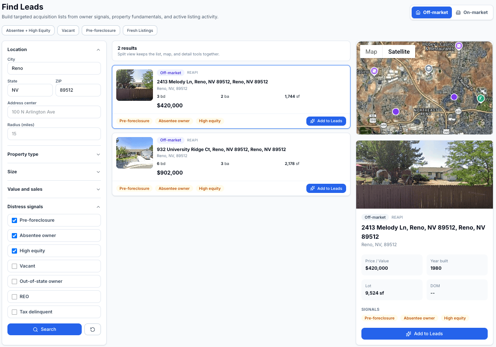Select the 2413 Melody Ln address title

tap(212, 82)
